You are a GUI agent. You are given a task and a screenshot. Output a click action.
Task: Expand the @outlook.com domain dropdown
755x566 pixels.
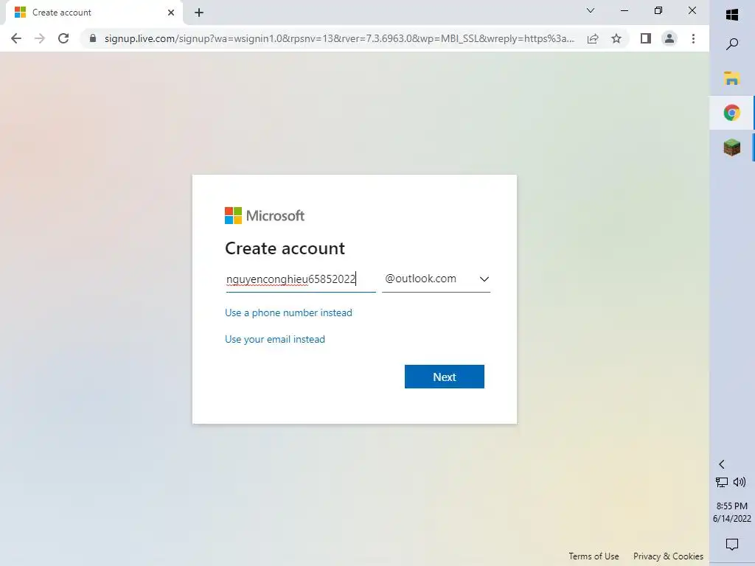click(436, 279)
